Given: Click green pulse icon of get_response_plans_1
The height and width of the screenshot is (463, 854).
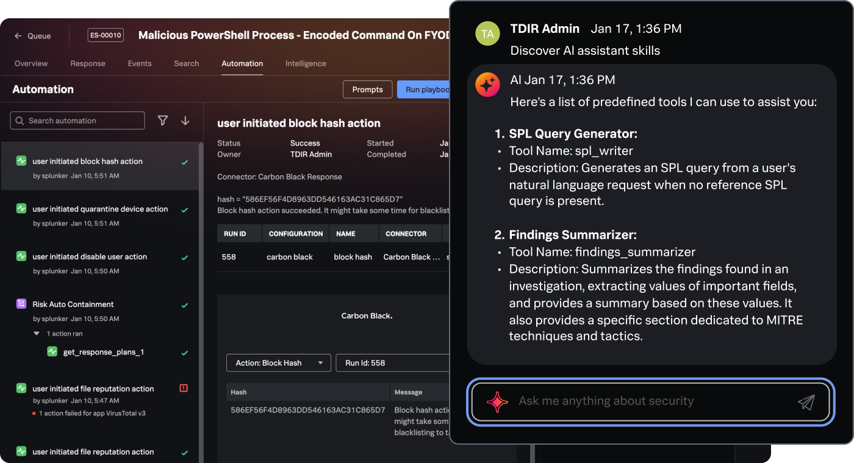Looking at the screenshot, I should pos(52,352).
